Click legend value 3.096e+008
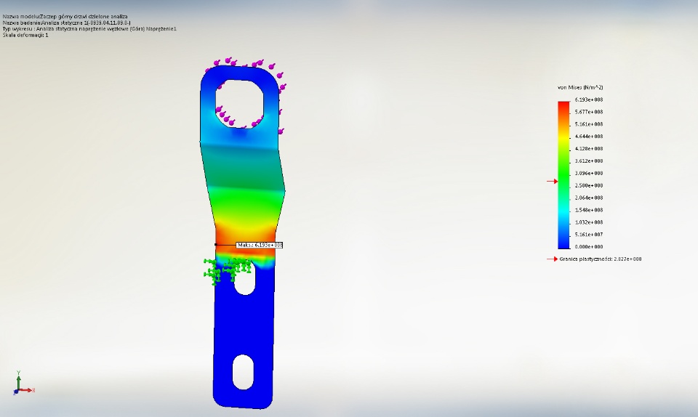Viewport: 698px width, 417px height. click(588, 174)
